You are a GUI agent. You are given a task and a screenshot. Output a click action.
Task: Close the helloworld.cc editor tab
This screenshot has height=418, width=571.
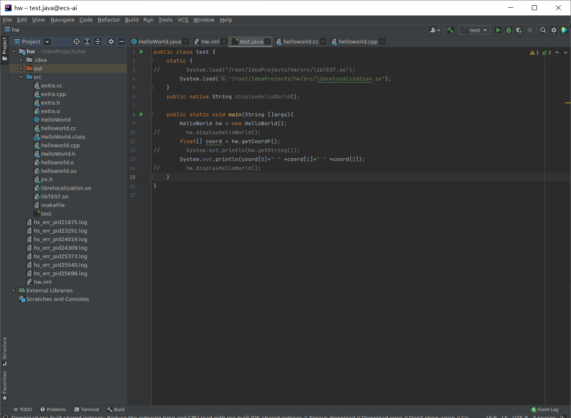[323, 41]
